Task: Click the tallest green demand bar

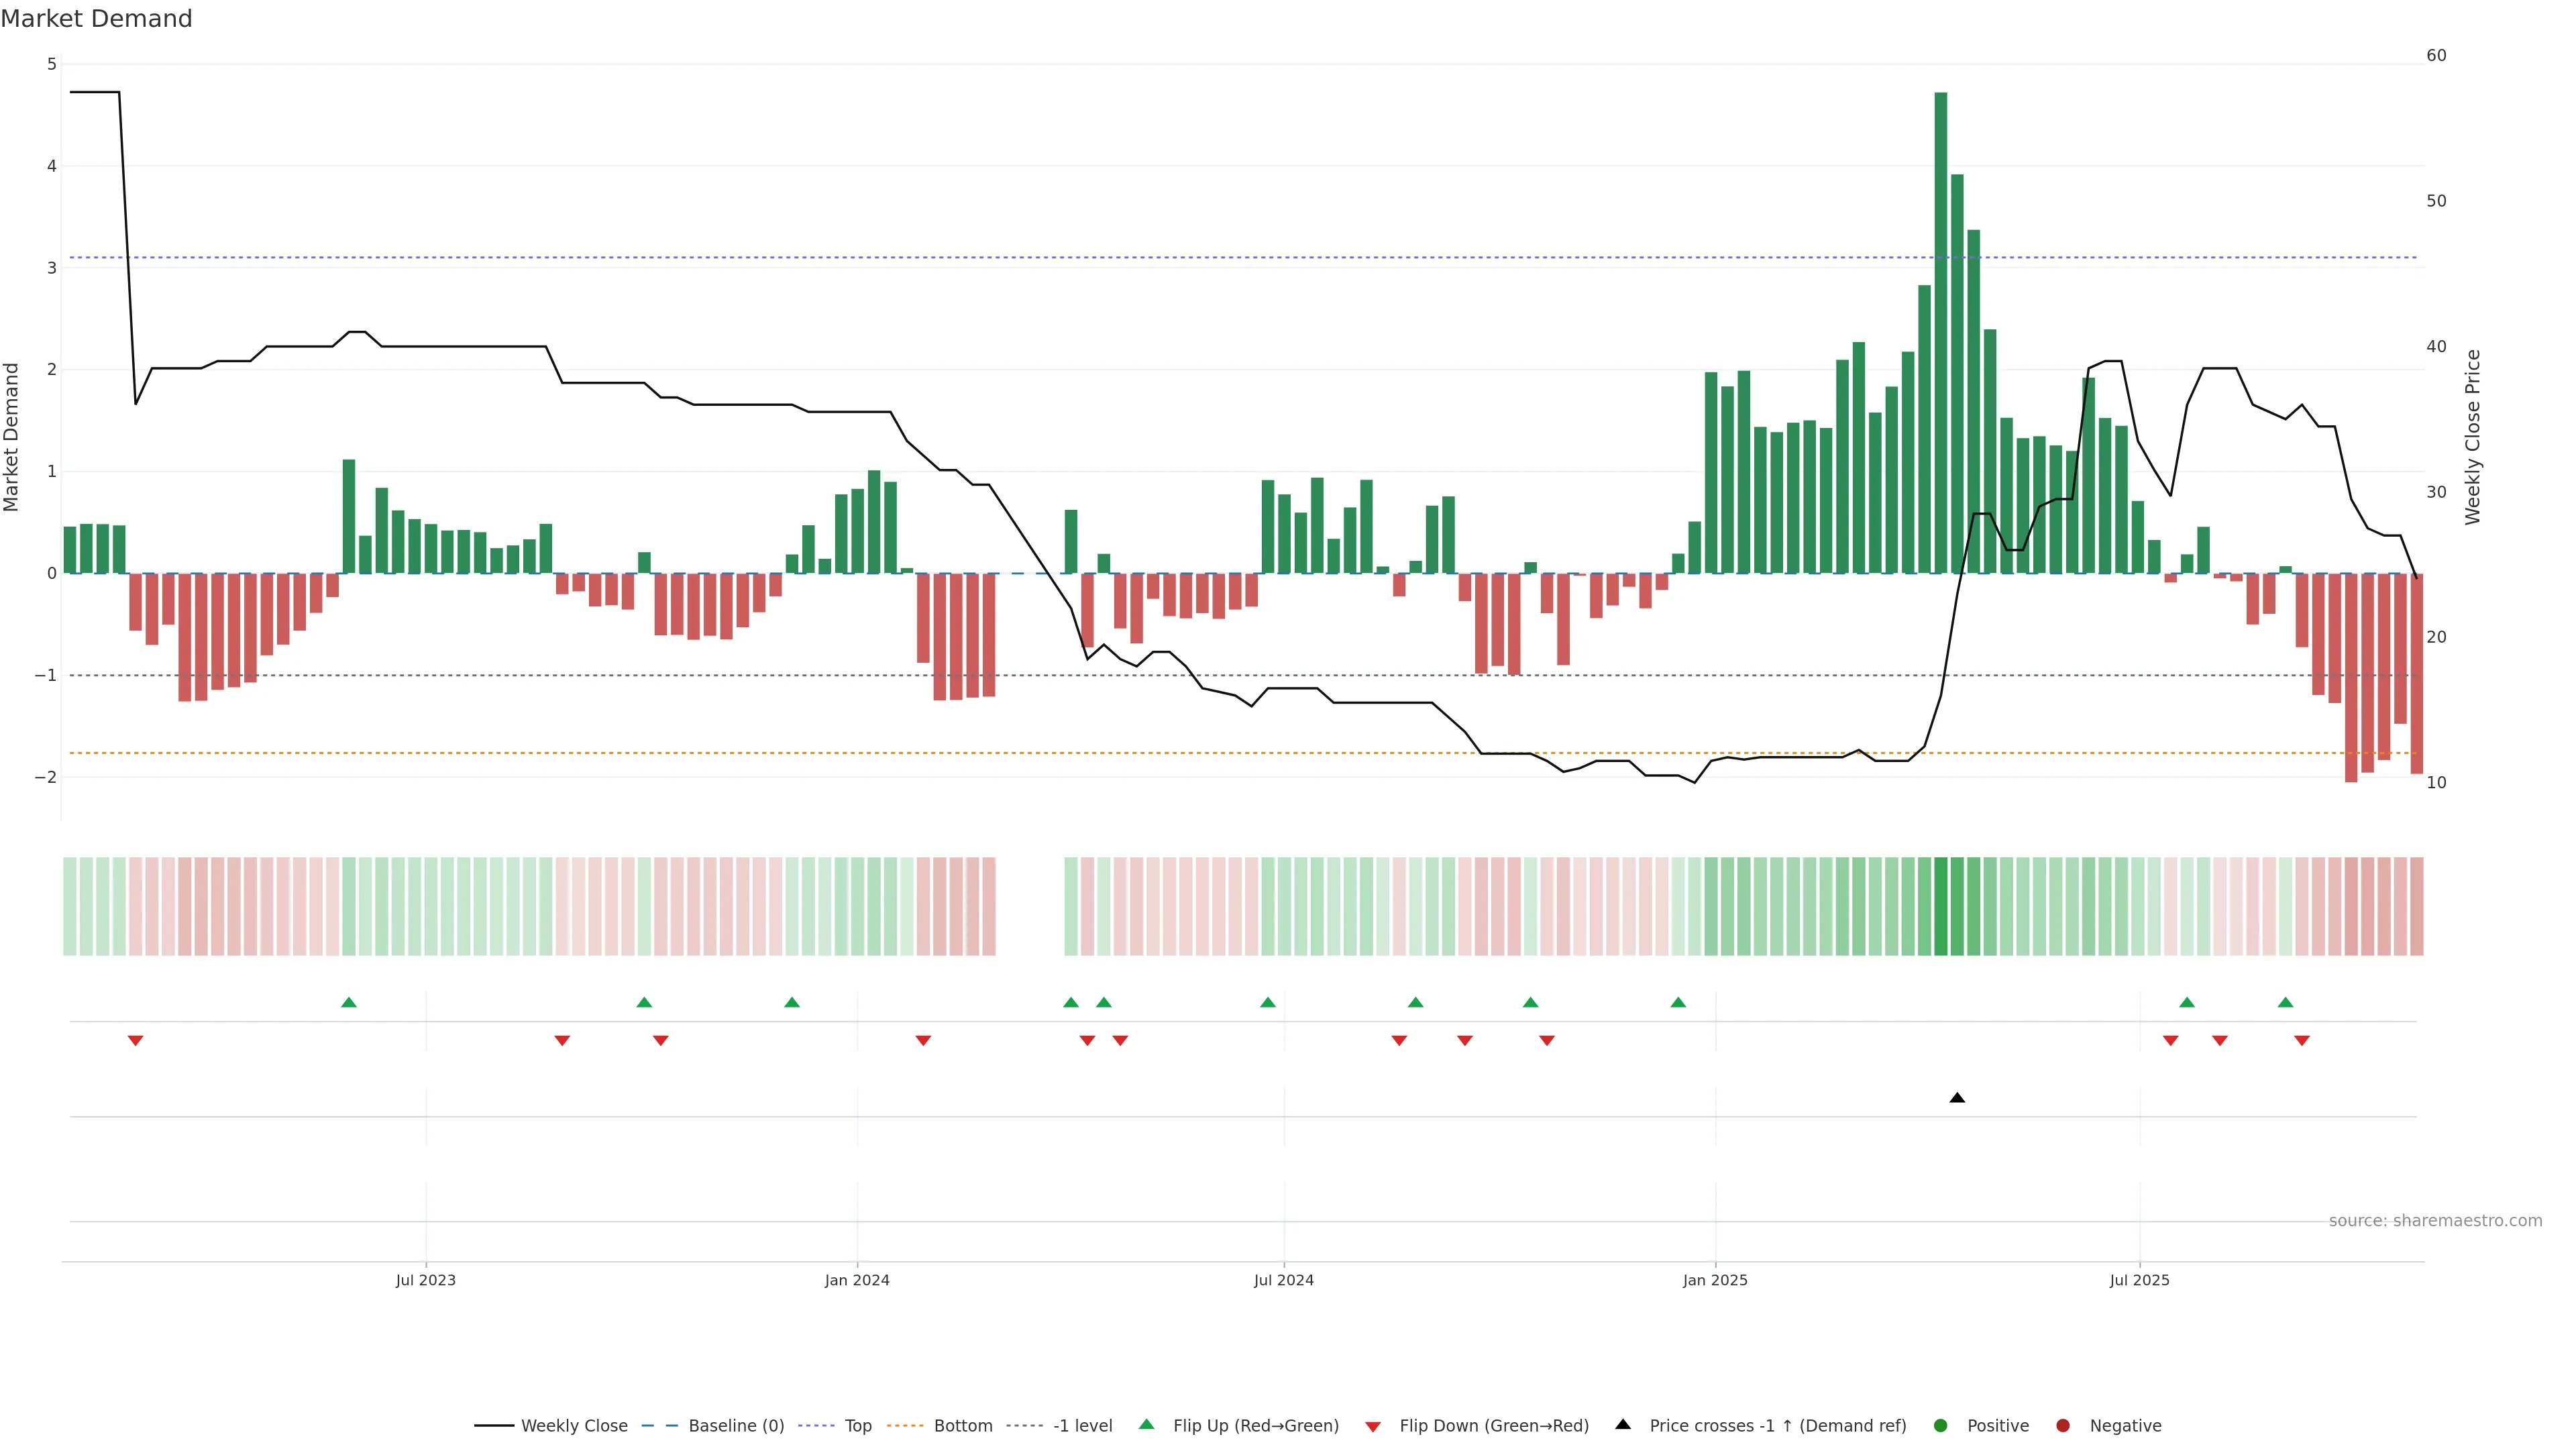Action: (1941, 330)
